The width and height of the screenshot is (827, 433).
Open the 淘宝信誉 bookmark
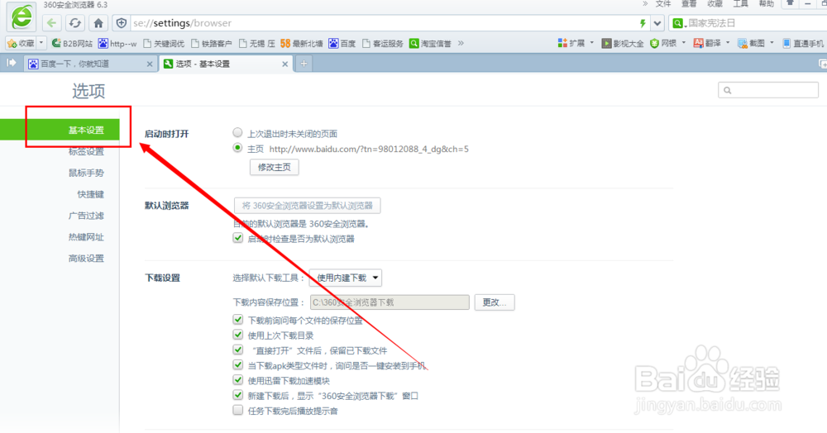pyautogui.click(x=430, y=43)
